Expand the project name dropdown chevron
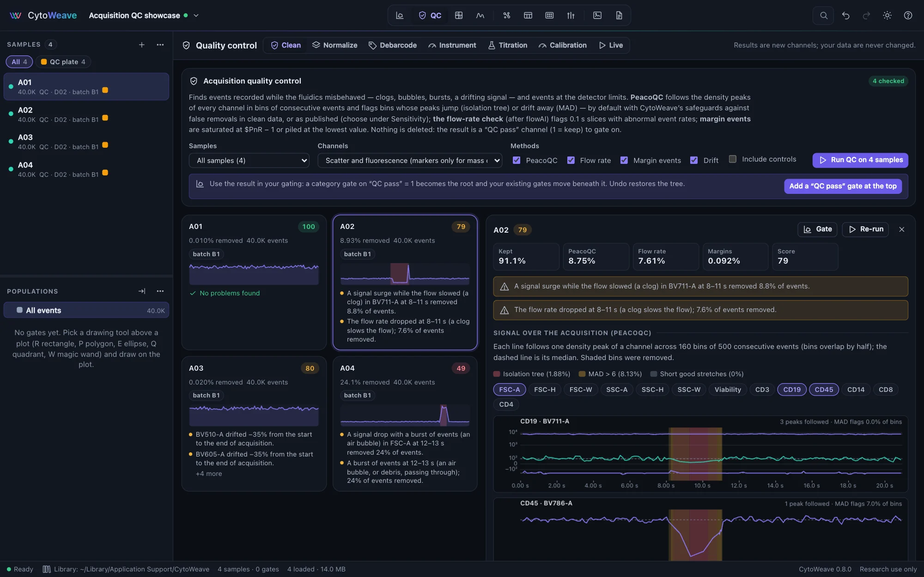Screen dimensions: 924x577 [x=196, y=15]
